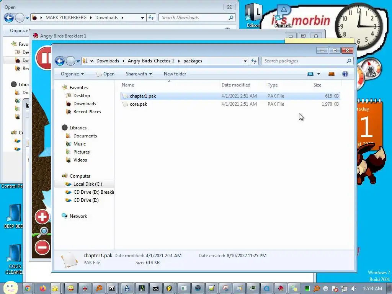Open Music library

76,144
